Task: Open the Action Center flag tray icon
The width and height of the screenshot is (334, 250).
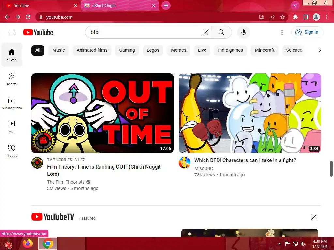Action: coord(287,243)
